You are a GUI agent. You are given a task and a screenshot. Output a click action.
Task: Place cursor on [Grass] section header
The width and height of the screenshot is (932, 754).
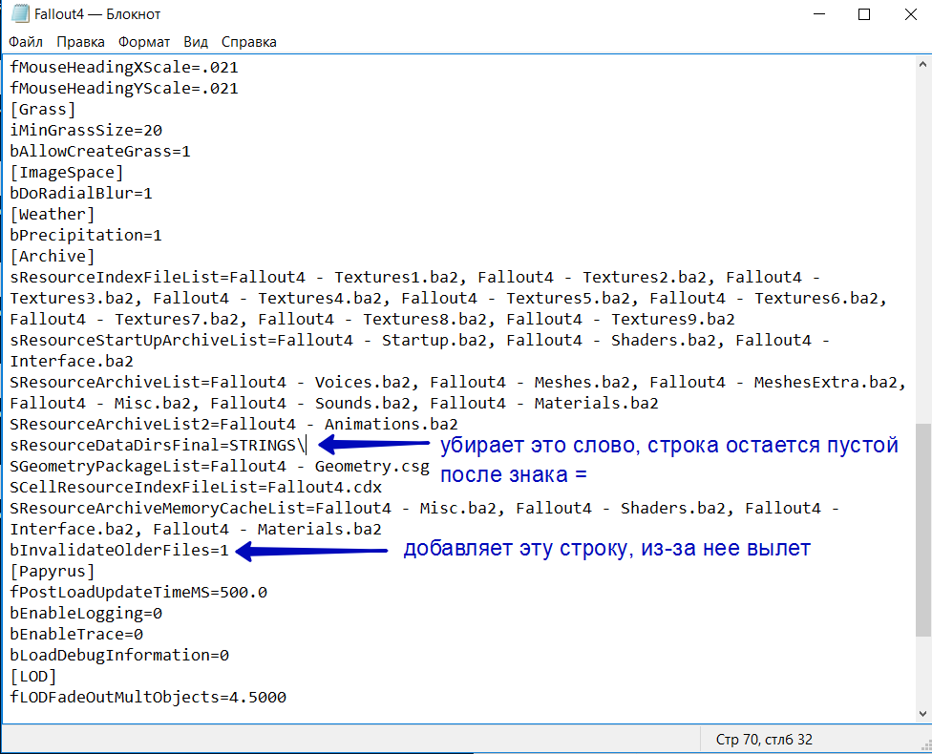43,110
